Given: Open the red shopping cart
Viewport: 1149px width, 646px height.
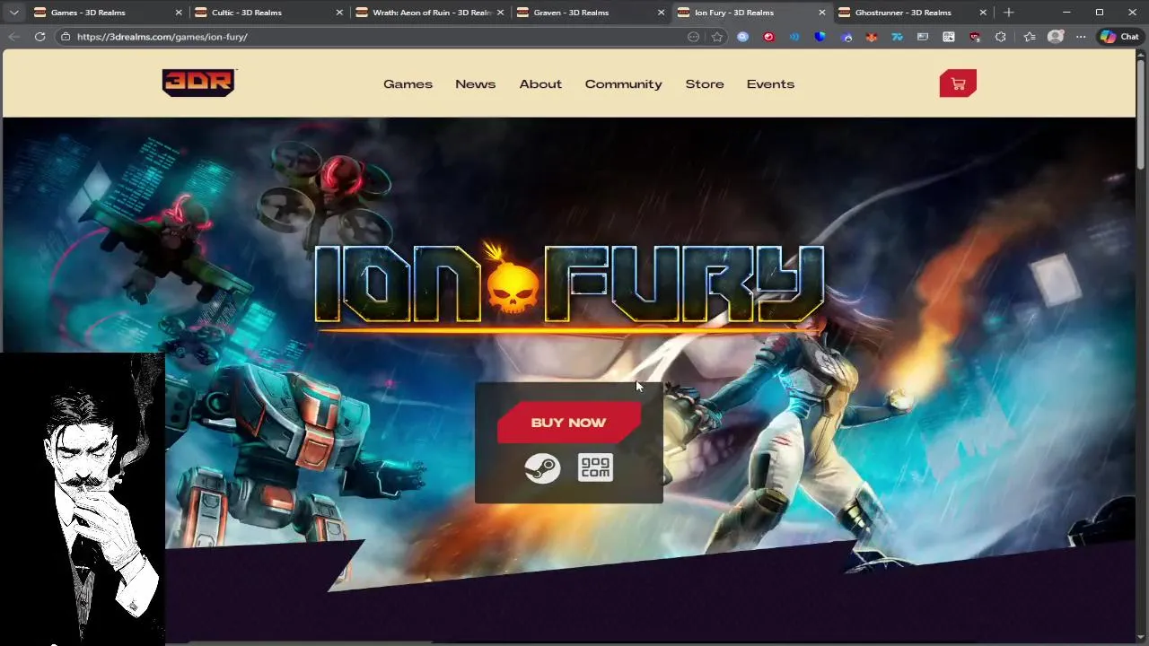Looking at the screenshot, I should tap(958, 83).
